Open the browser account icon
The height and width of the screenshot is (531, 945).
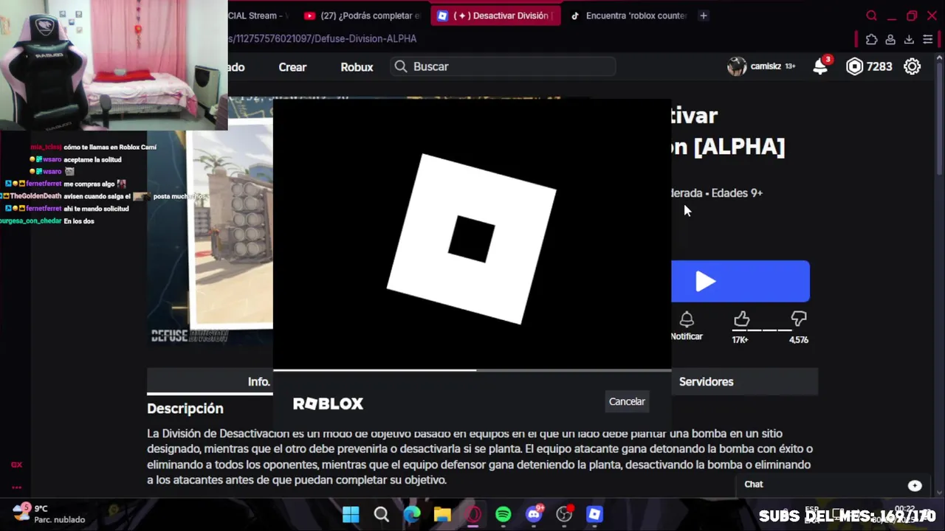click(x=890, y=39)
